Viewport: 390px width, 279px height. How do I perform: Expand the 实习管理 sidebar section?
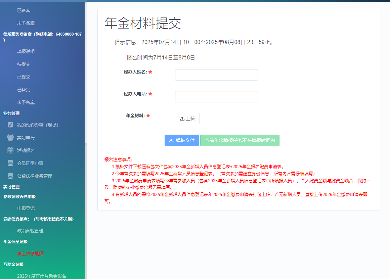[x=11, y=187]
